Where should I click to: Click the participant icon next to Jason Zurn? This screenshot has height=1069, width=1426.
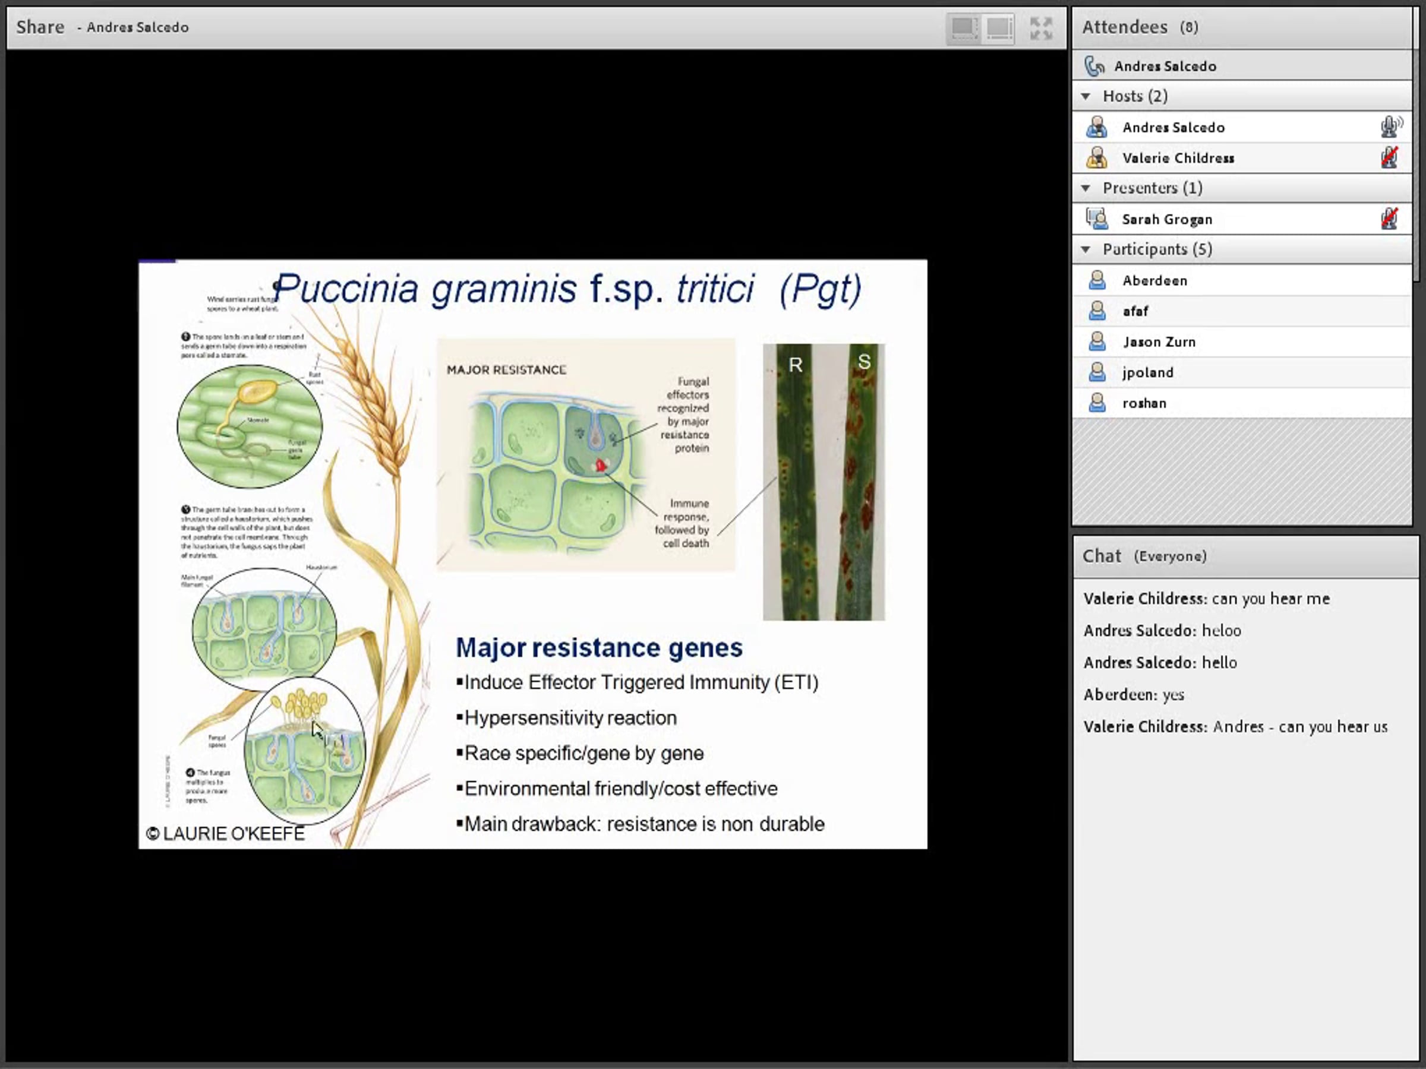(1097, 341)
